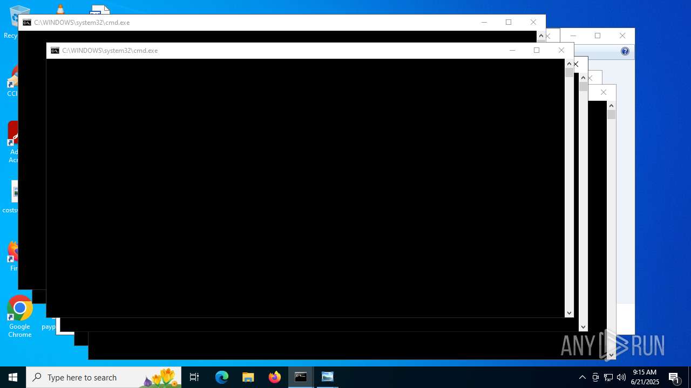Close the front cmd.exe window
Image resolution: width=691 pixels, height=388 pixels.
[561, 51]
